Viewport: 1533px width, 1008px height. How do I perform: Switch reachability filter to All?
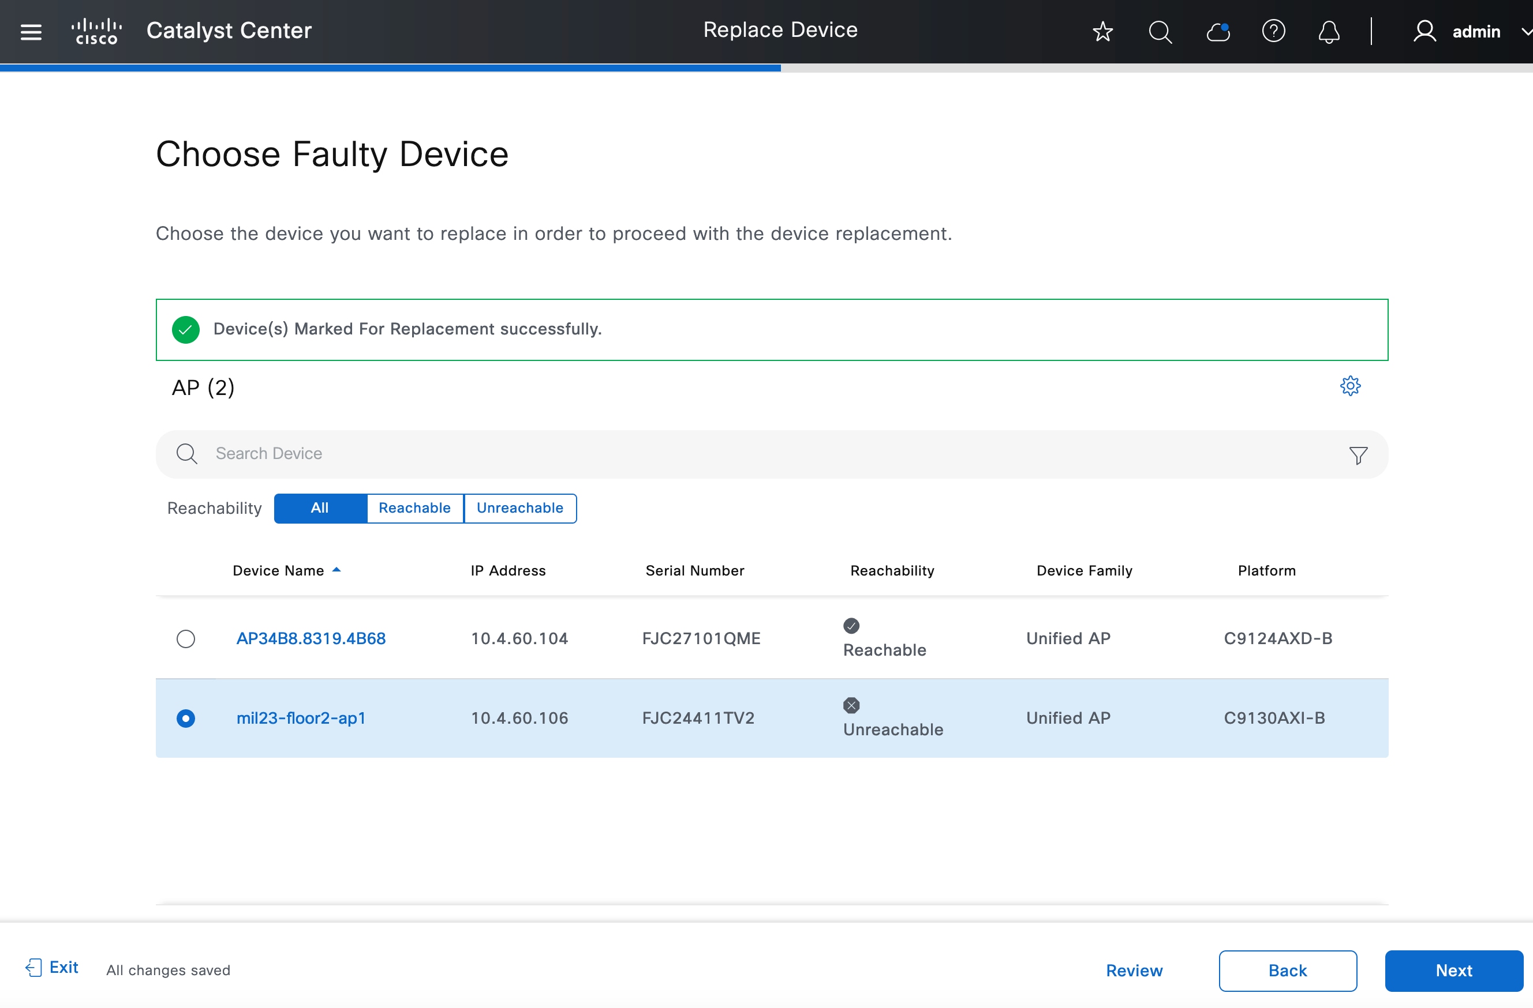pos(320,509)
